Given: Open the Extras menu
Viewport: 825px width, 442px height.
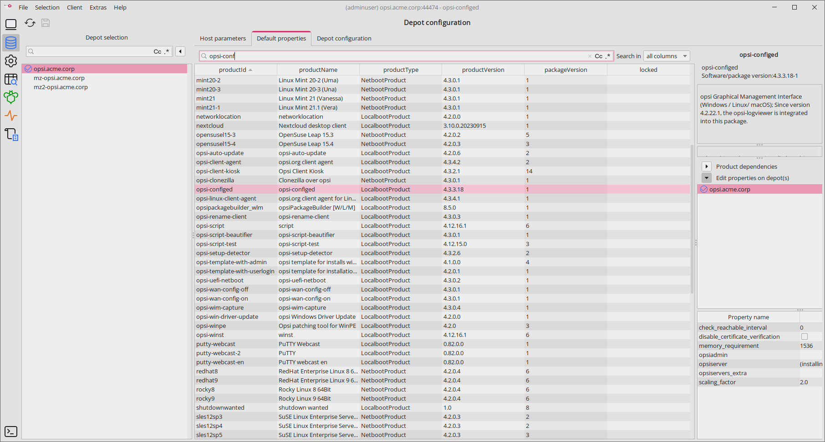Looking at the screenshot, I should tap(98, 7).
